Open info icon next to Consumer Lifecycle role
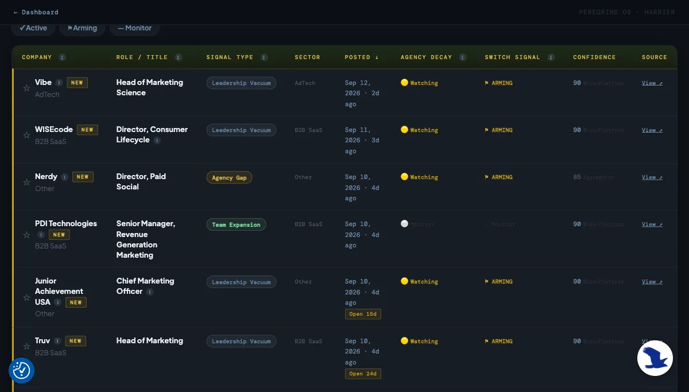Viewport: 689px width, 392px height. coord(157,141)
